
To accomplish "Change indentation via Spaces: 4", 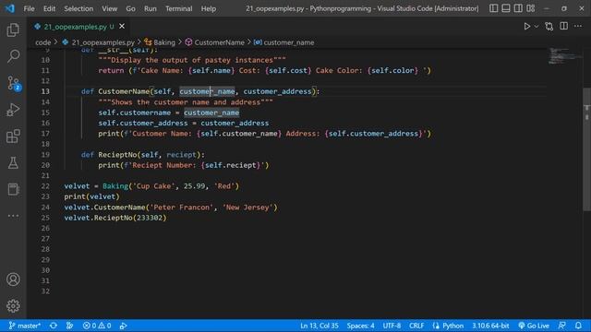I will 360,326.
